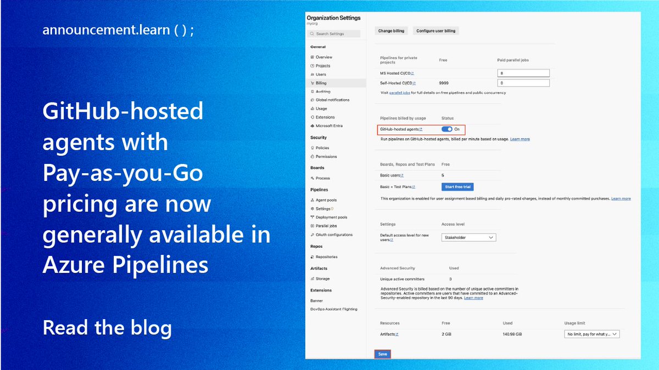The image size is (659, 370).
Task: Click external-link icon beside Basic users
Action: pos(402,175)
